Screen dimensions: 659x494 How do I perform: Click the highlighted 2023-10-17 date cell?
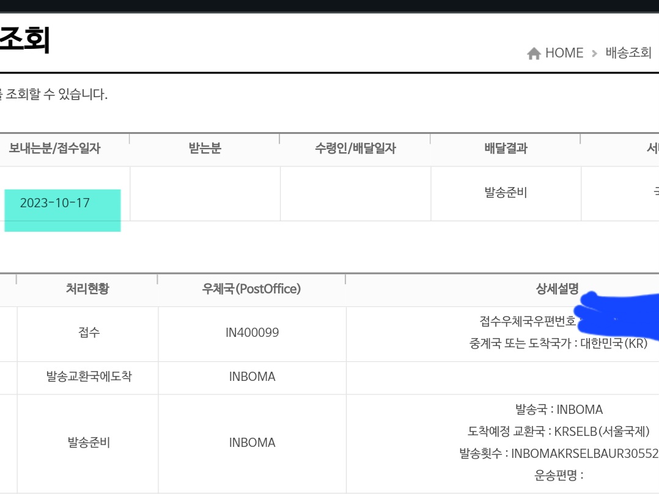pos(55,203)
